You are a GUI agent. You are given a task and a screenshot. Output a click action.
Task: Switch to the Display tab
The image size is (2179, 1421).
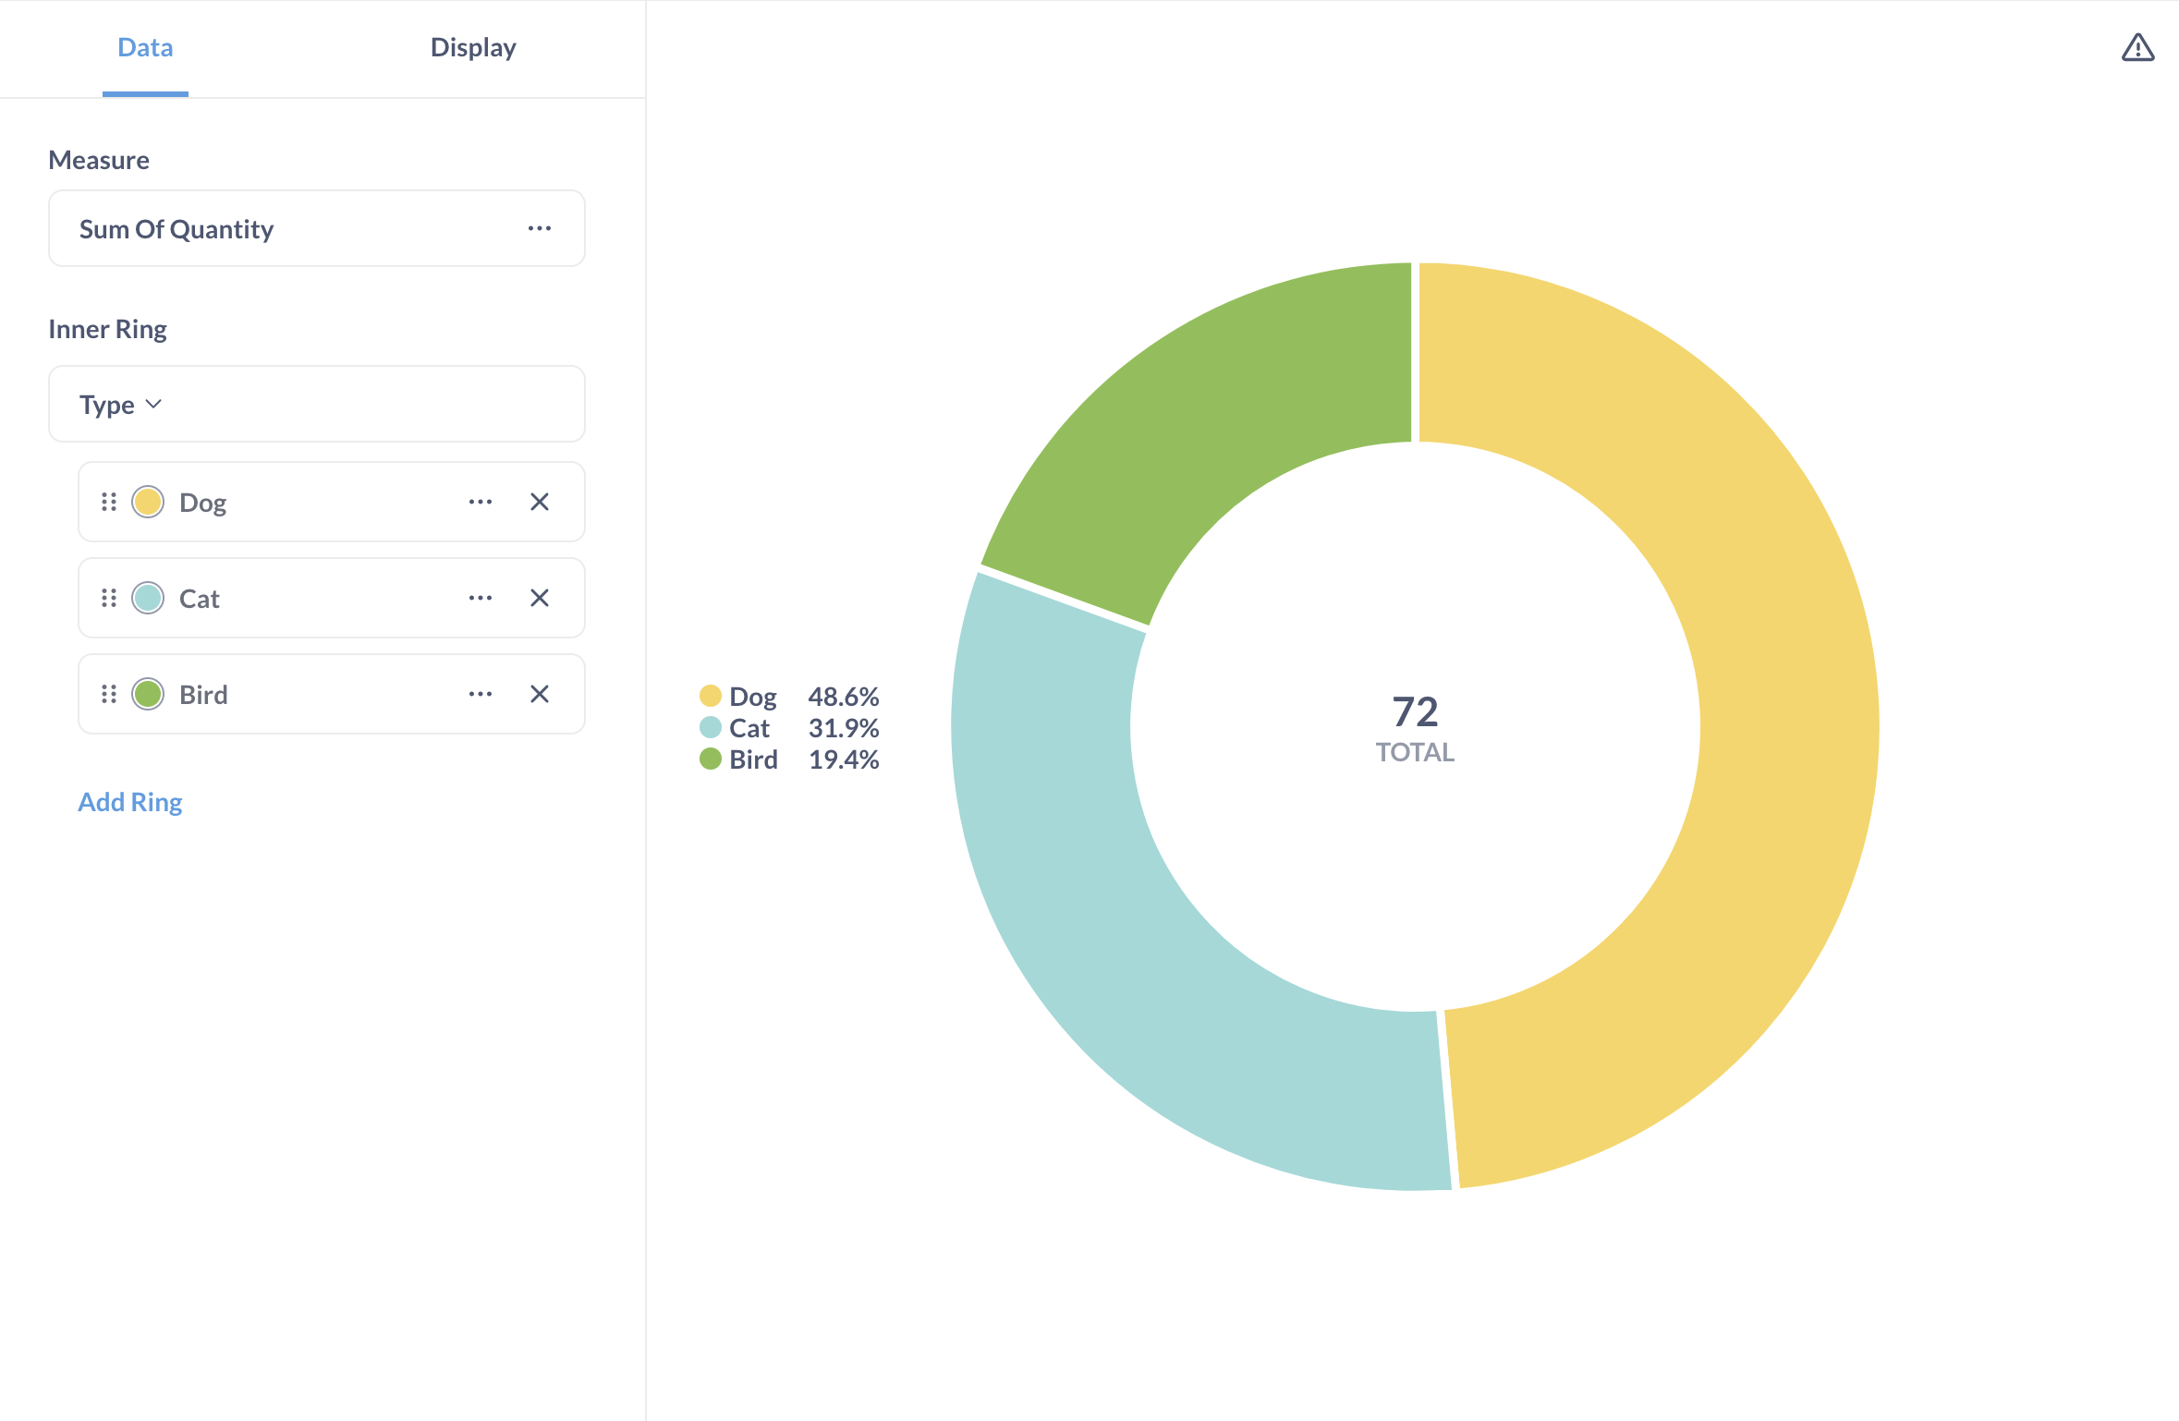pos(473,48)
